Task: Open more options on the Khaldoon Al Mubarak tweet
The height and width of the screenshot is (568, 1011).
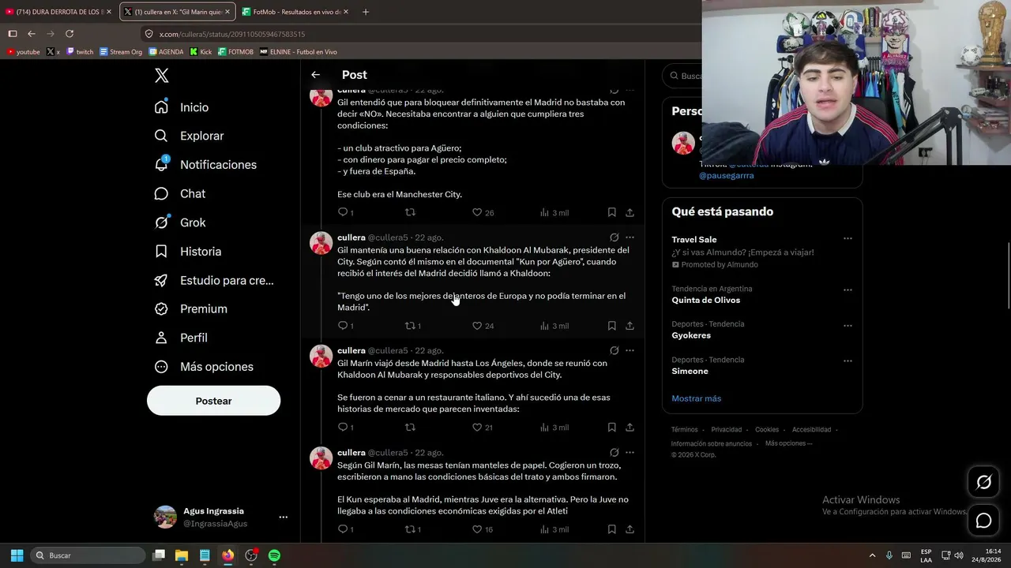Action: pyautogui.click(x=630, y=237)
